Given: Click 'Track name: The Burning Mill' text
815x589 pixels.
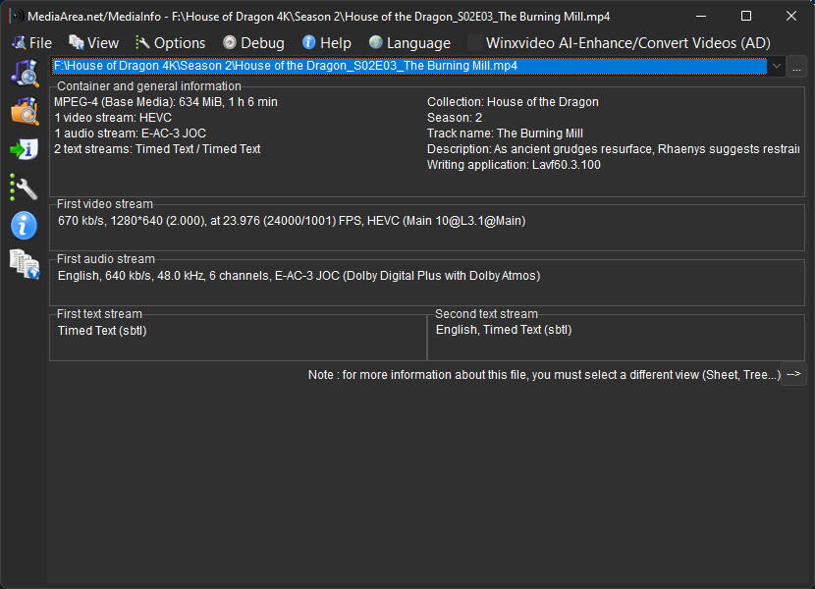Looking at the screenshot, I should (x=505, y=134).
